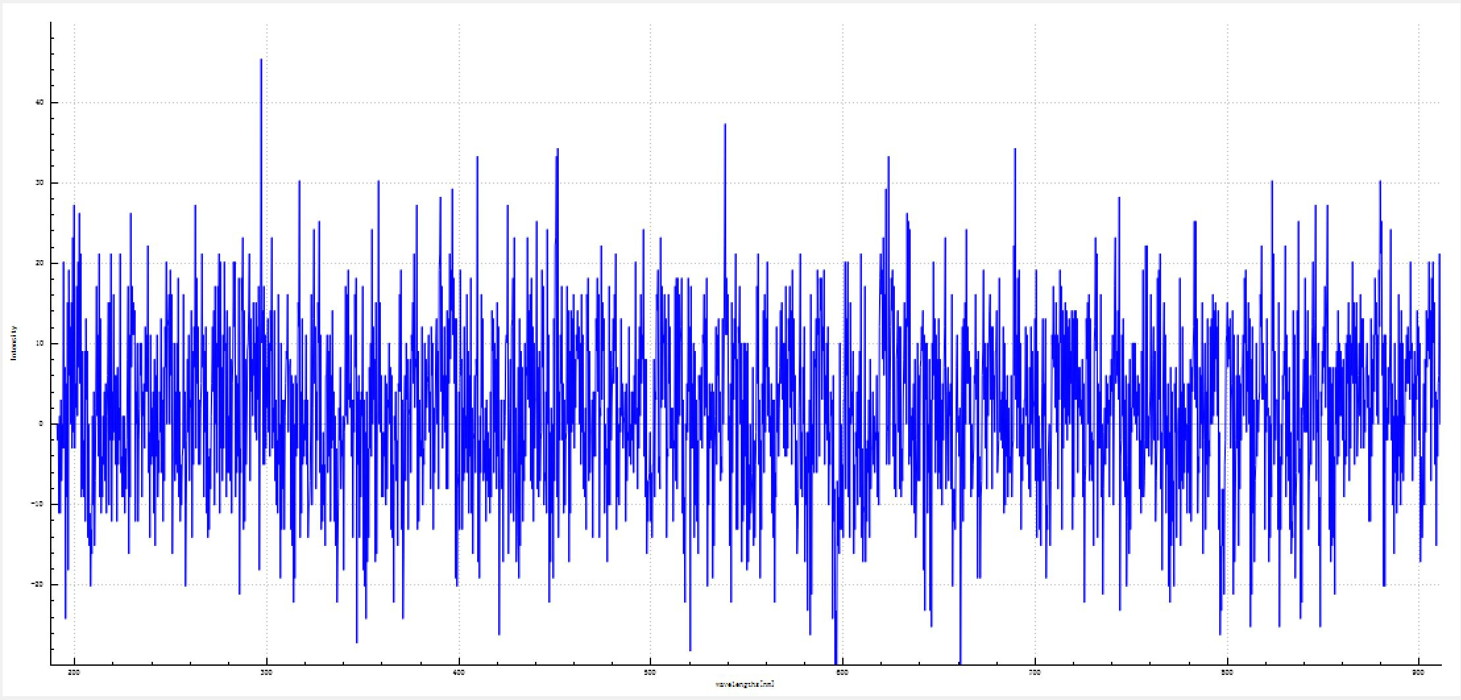Select the 400 tick label on the wavelength axis
Image resolution: width=1461 pixels, height=700 pixels.
click(459, 672)
